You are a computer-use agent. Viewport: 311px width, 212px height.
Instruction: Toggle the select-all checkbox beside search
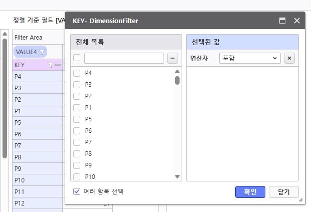77,58
